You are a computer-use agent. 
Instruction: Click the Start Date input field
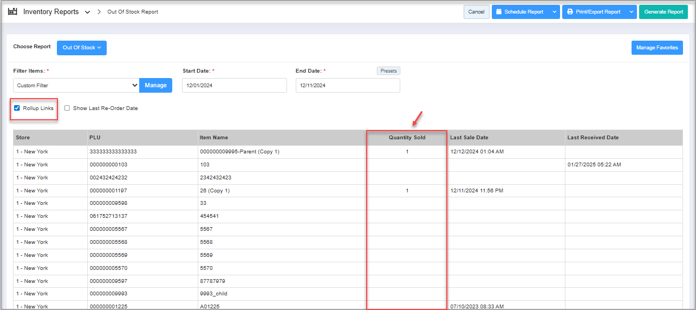[234, 85]
